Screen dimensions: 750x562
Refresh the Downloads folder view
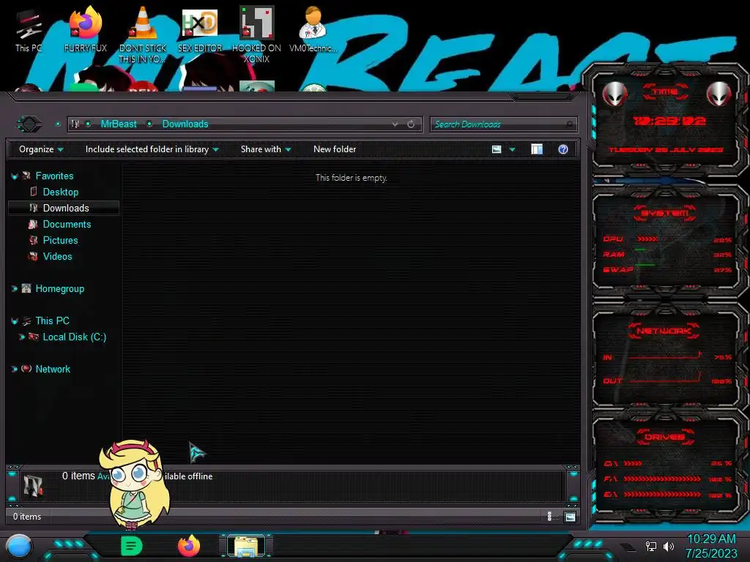point(411,124)
